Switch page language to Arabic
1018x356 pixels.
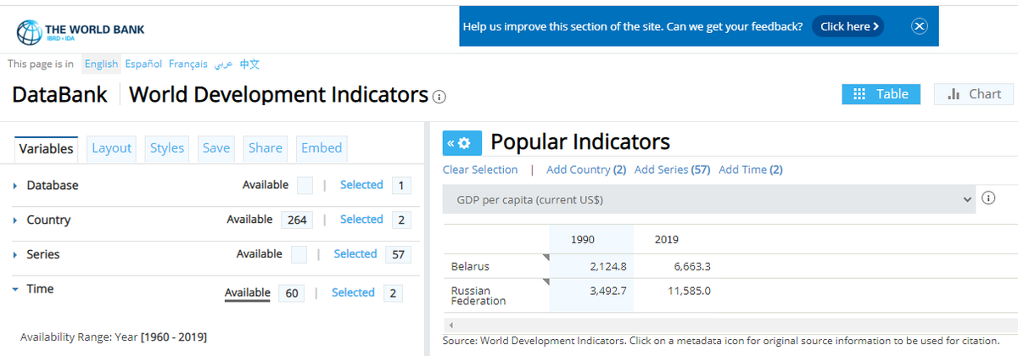tap(223, 64)
